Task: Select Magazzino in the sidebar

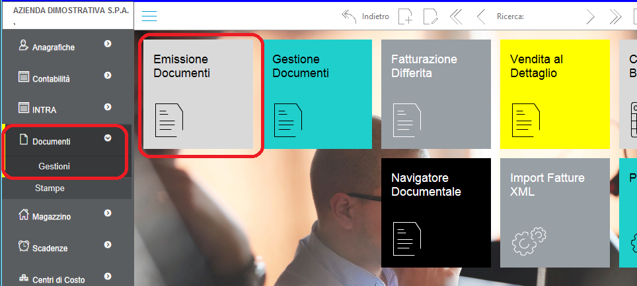Action: point(52,217)
